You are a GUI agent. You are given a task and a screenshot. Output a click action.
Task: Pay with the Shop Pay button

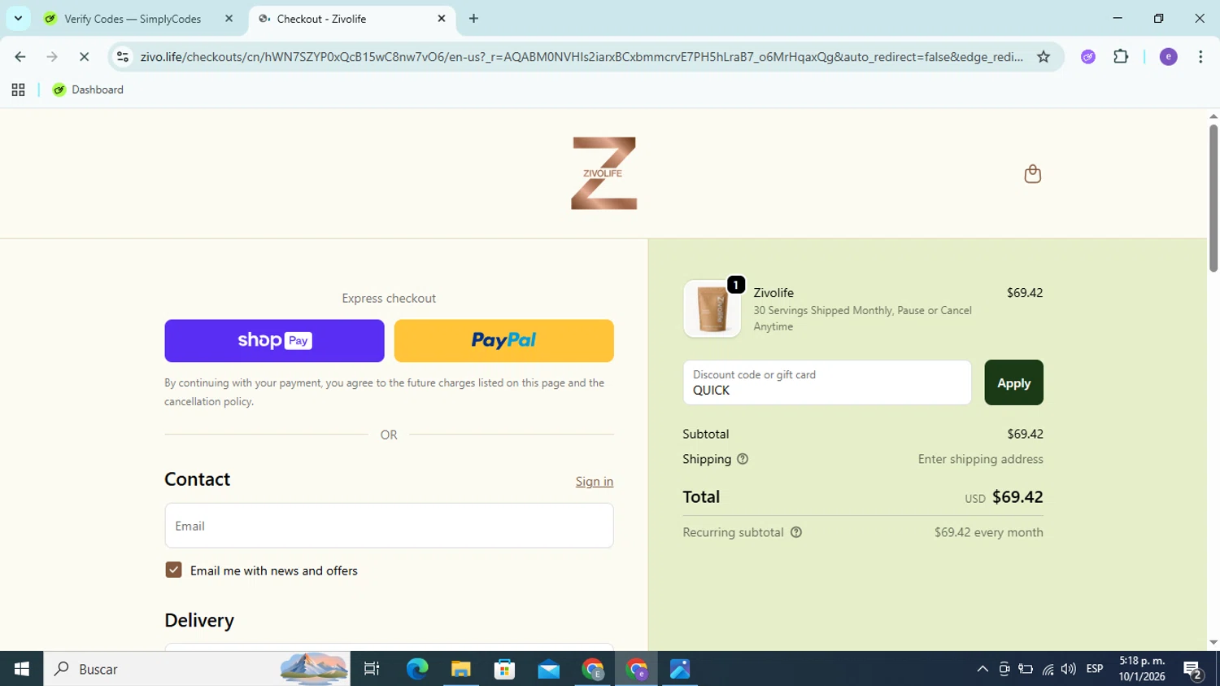click(274, 340)
